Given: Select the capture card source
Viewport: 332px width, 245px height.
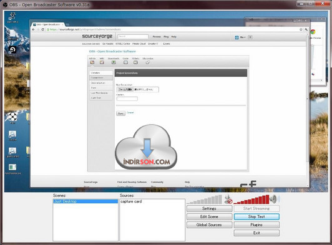Looking at the screenshot, I should pos(131,201).
